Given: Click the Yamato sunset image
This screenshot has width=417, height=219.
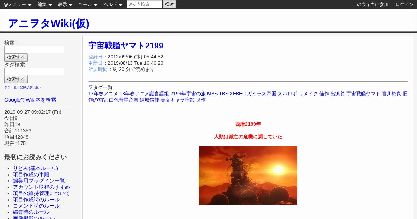Looking at the screenshot, I should (248, 176).
